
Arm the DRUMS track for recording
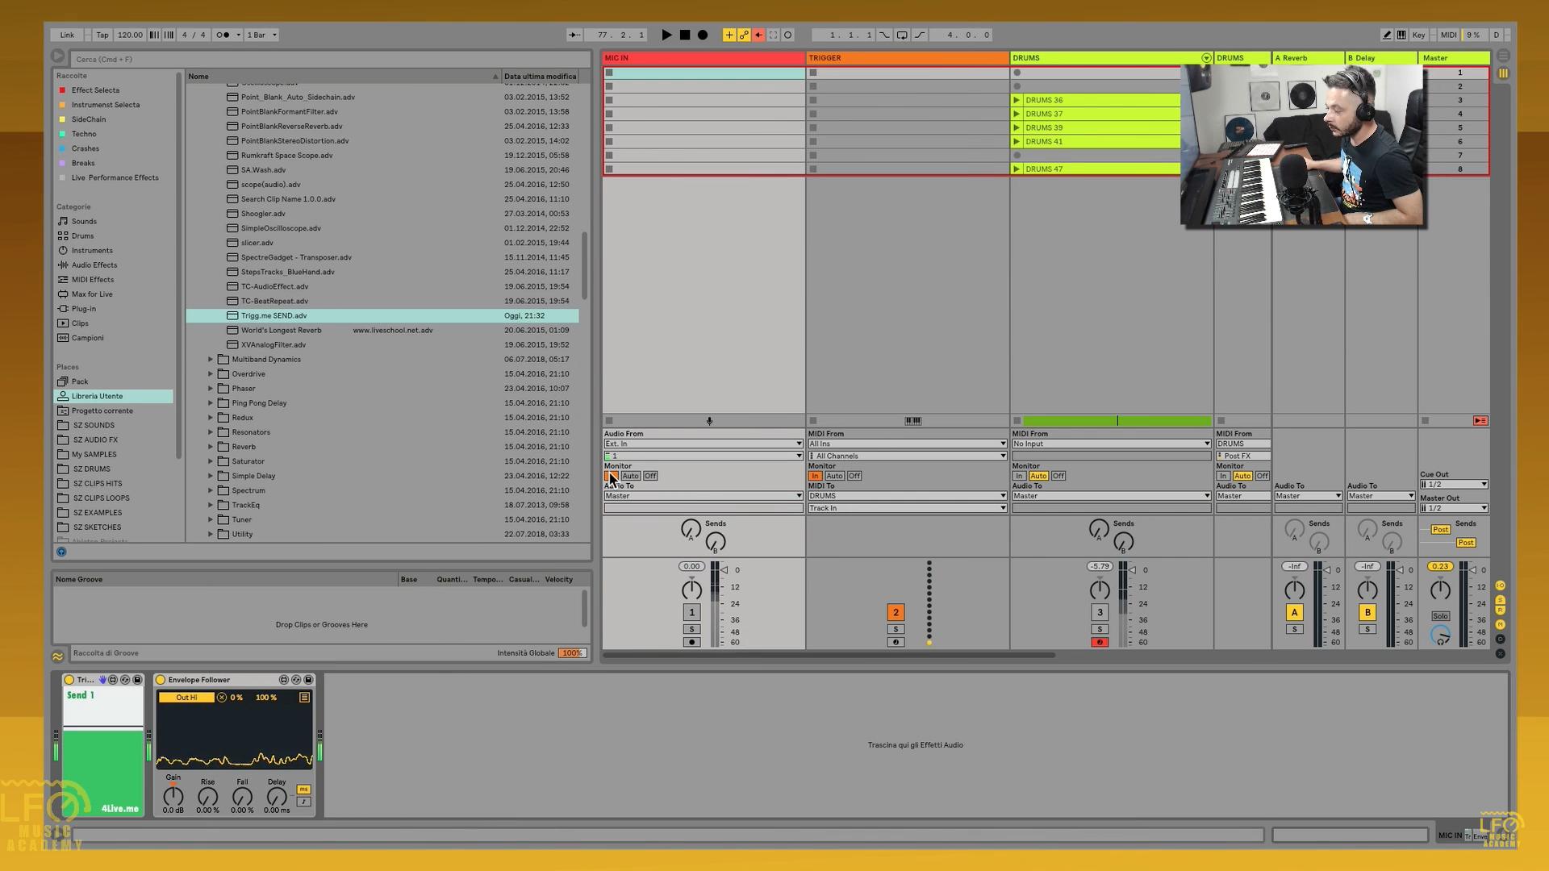pyautogui.click(x=1100, y=643)
